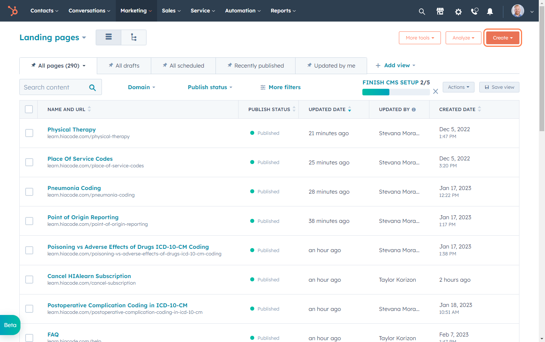
Task: Click the Updated By info icon
Action: (413, 110)
